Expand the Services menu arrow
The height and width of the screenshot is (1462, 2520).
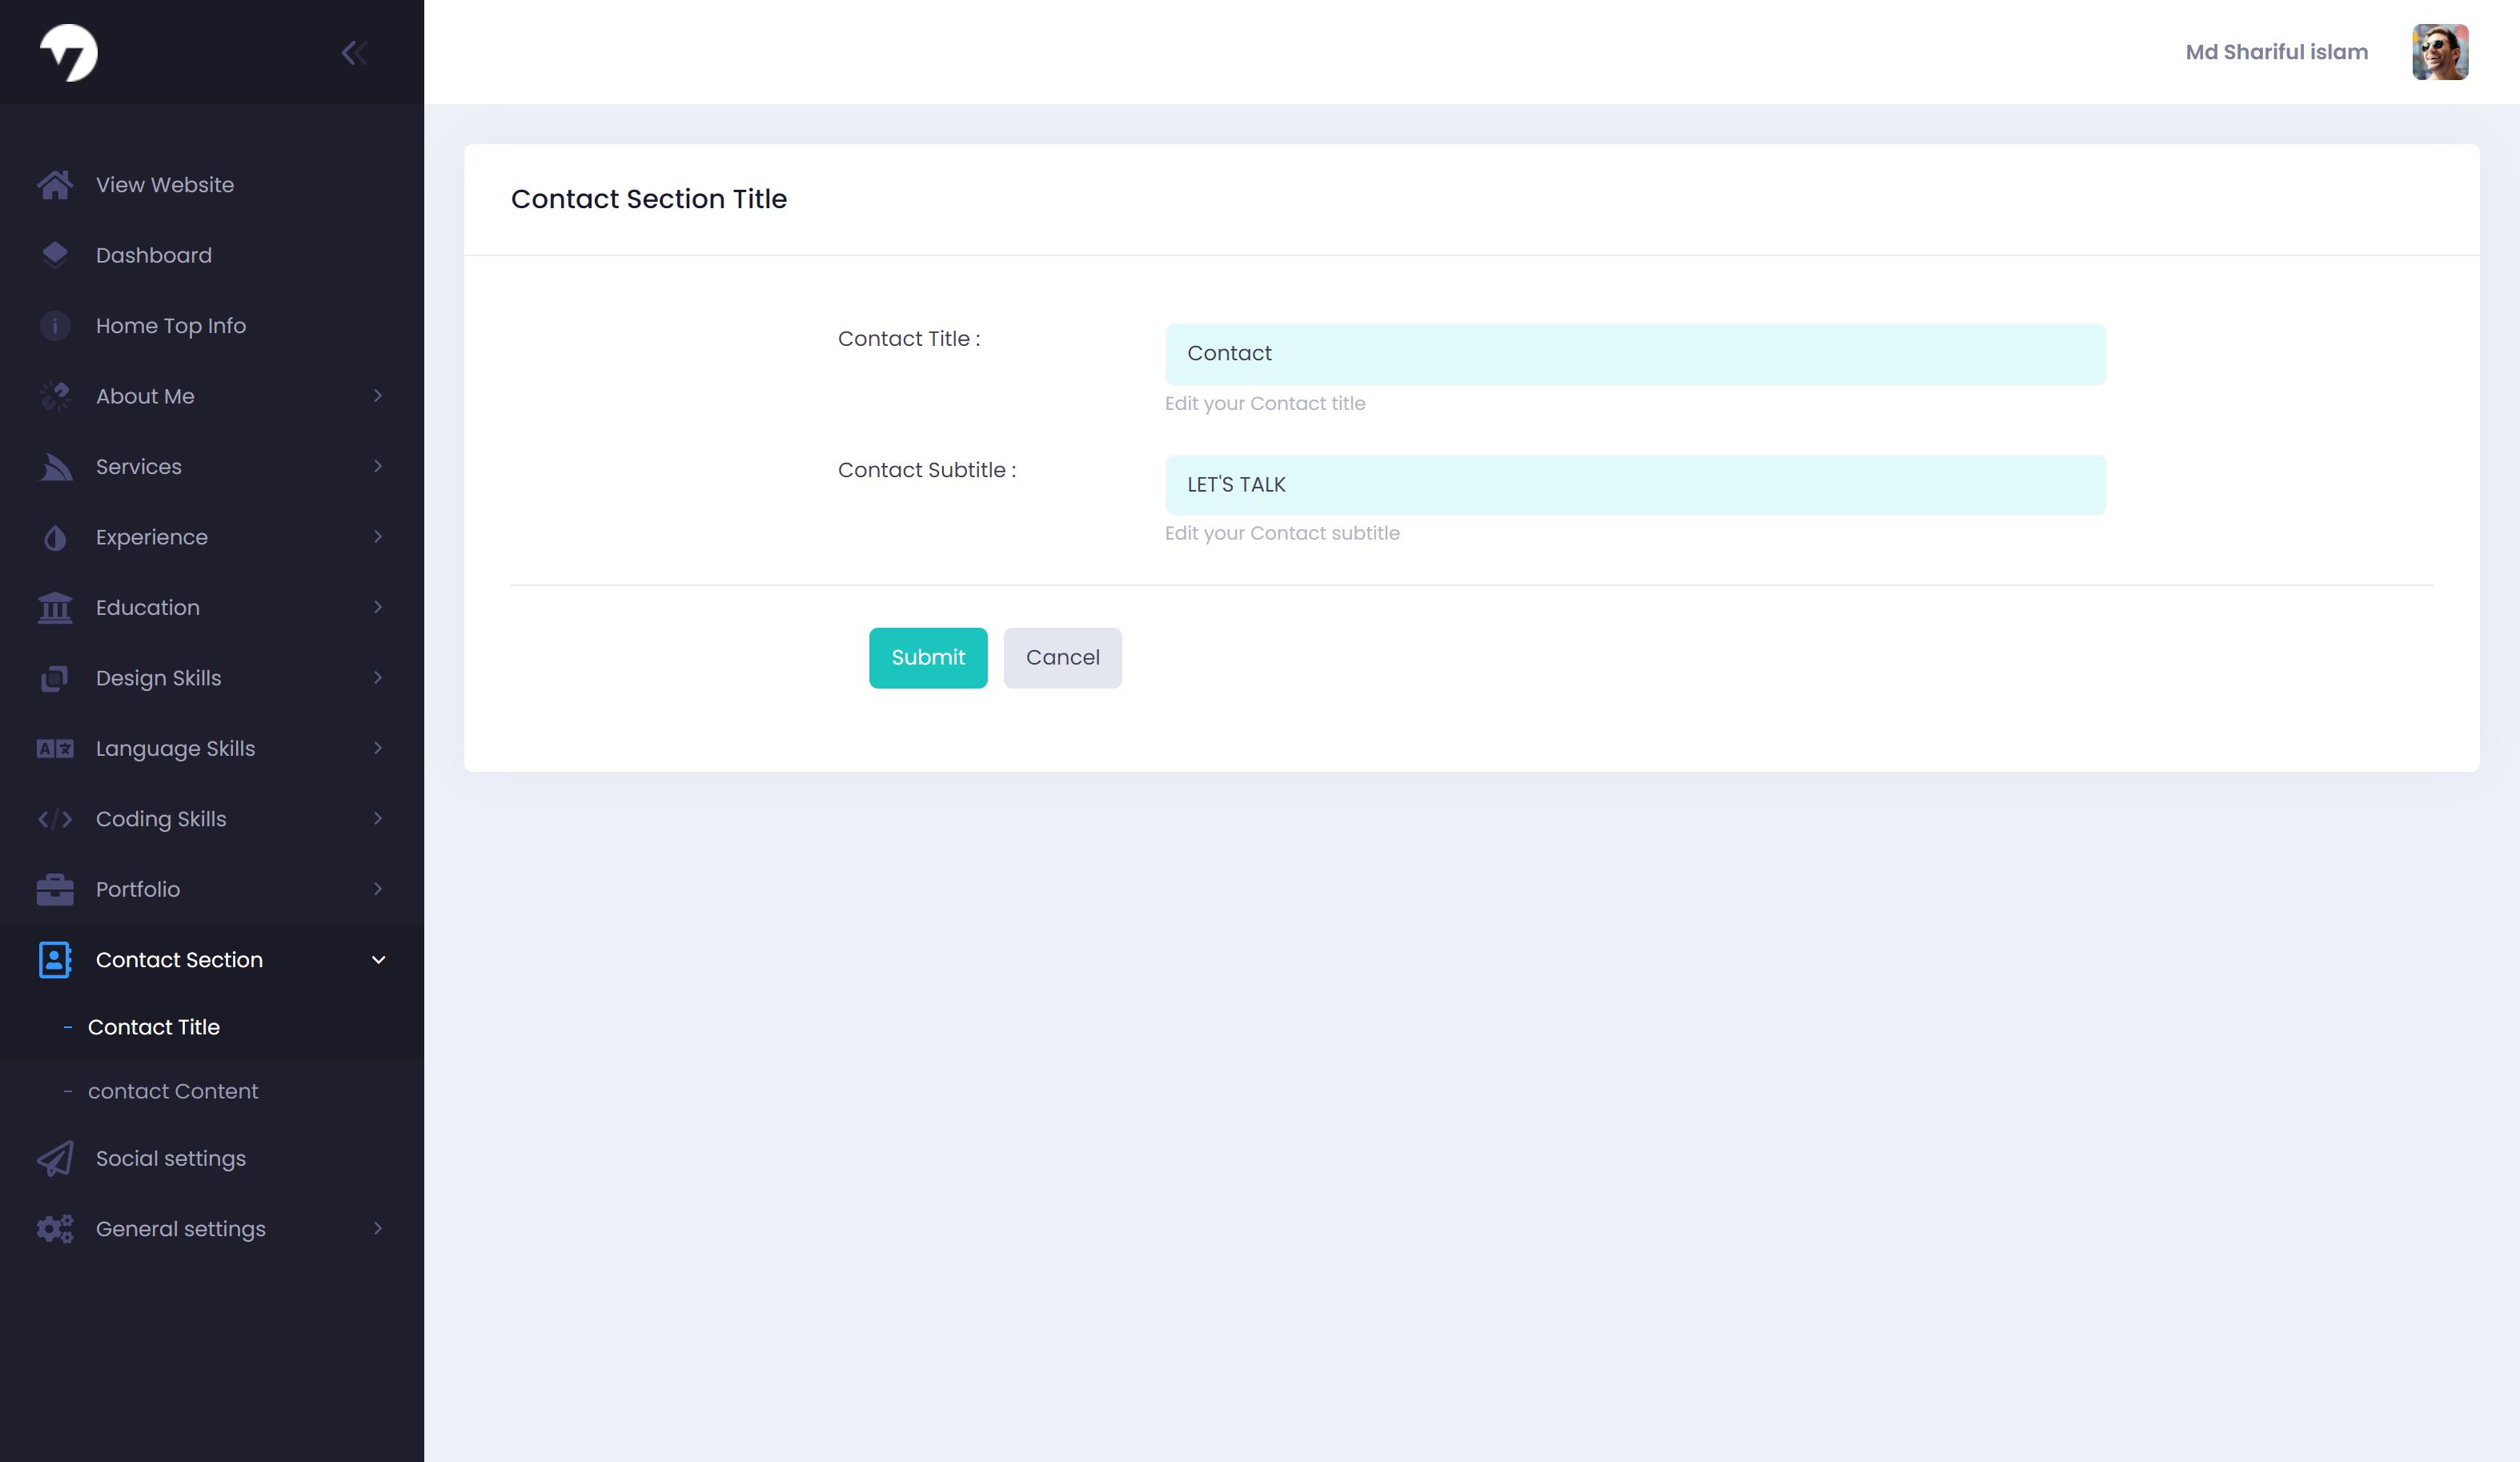[x=378, y=467]
